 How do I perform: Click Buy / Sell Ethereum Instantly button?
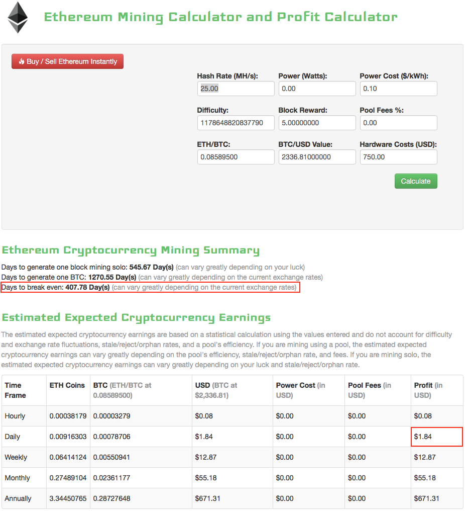coord(67,61)
